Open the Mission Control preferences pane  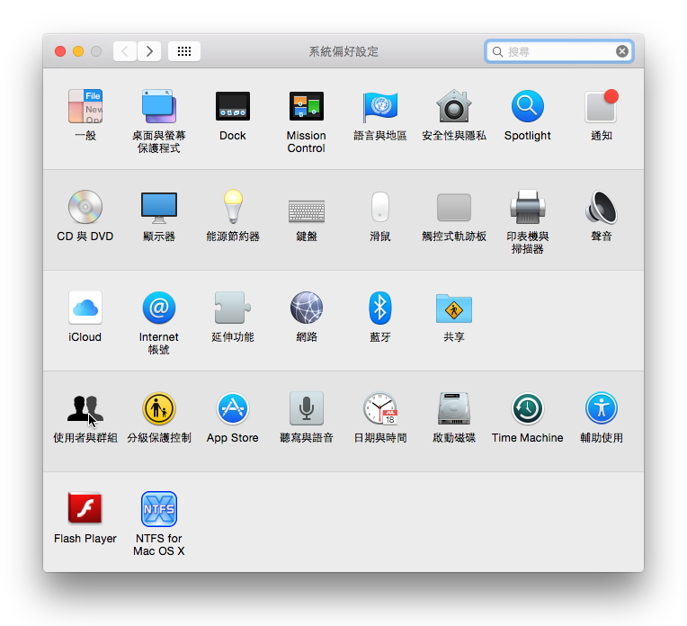(x=306, y=107)
